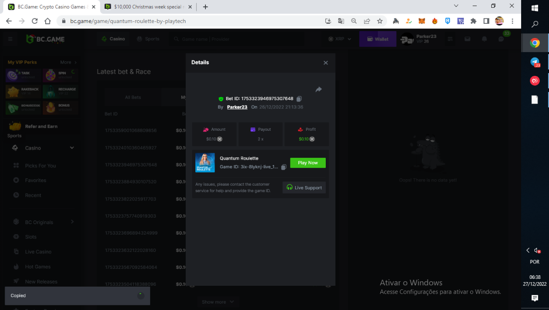Open the Wallet
Viewport: 549px width, 310px height.
coord(377,39)
